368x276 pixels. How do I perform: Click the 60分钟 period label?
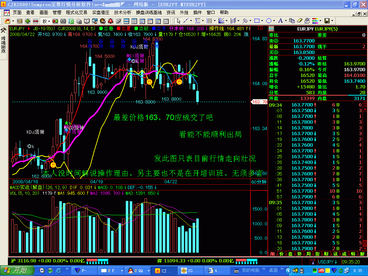click(x=259, y=182)
